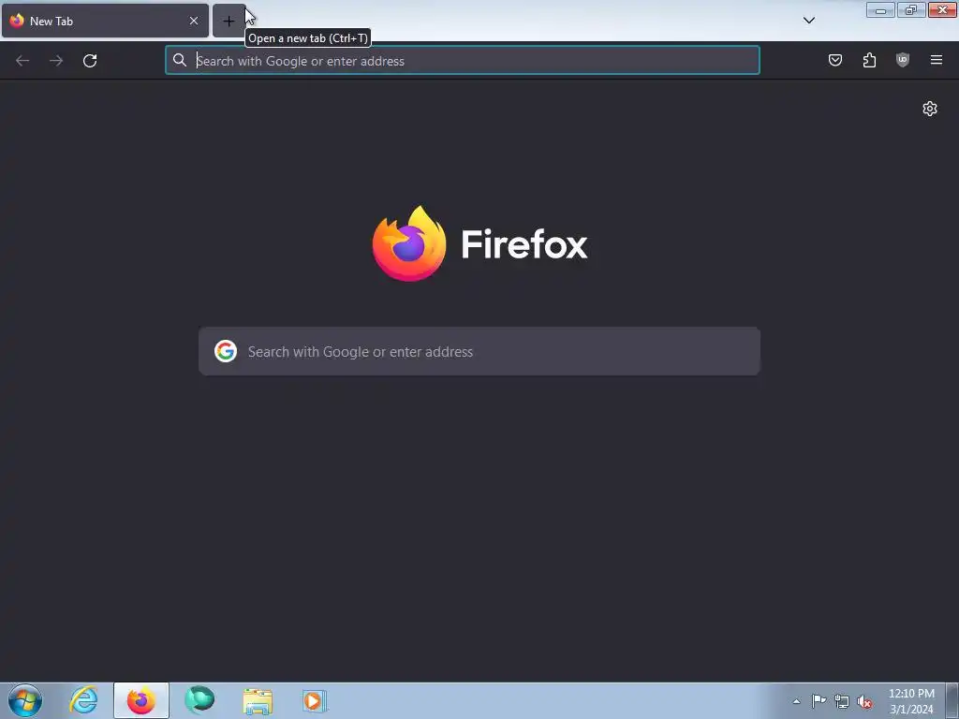Reload the current page
The height and width of the screenshot is (719, 959).
point(90,61)
